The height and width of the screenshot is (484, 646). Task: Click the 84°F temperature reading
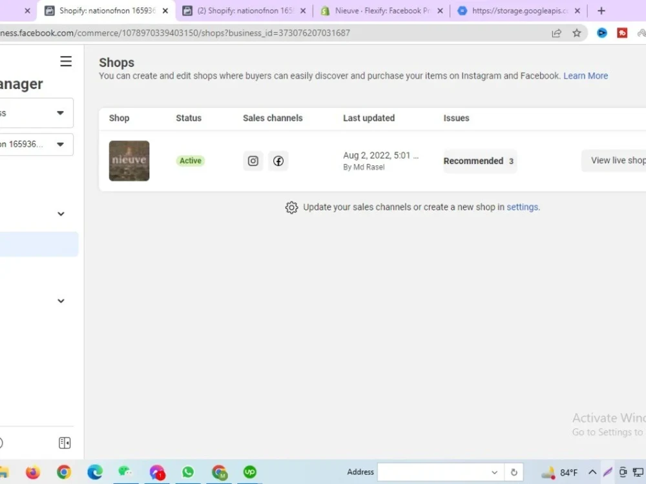coord(568,472)
